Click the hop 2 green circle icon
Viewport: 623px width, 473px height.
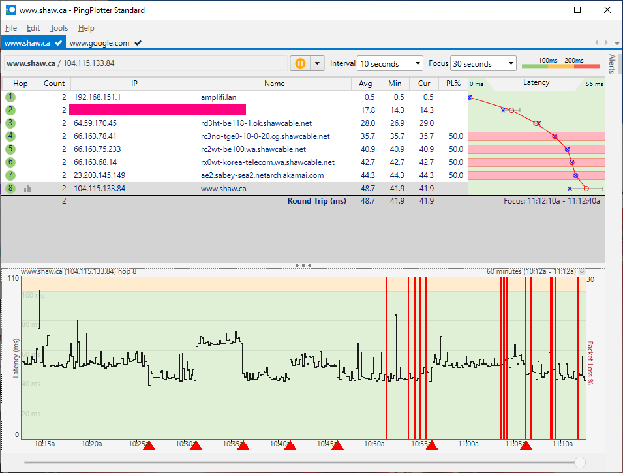(10, 110)
